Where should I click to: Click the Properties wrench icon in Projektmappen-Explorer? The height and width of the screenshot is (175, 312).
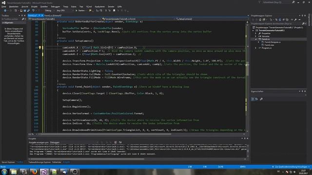point(296,19)
